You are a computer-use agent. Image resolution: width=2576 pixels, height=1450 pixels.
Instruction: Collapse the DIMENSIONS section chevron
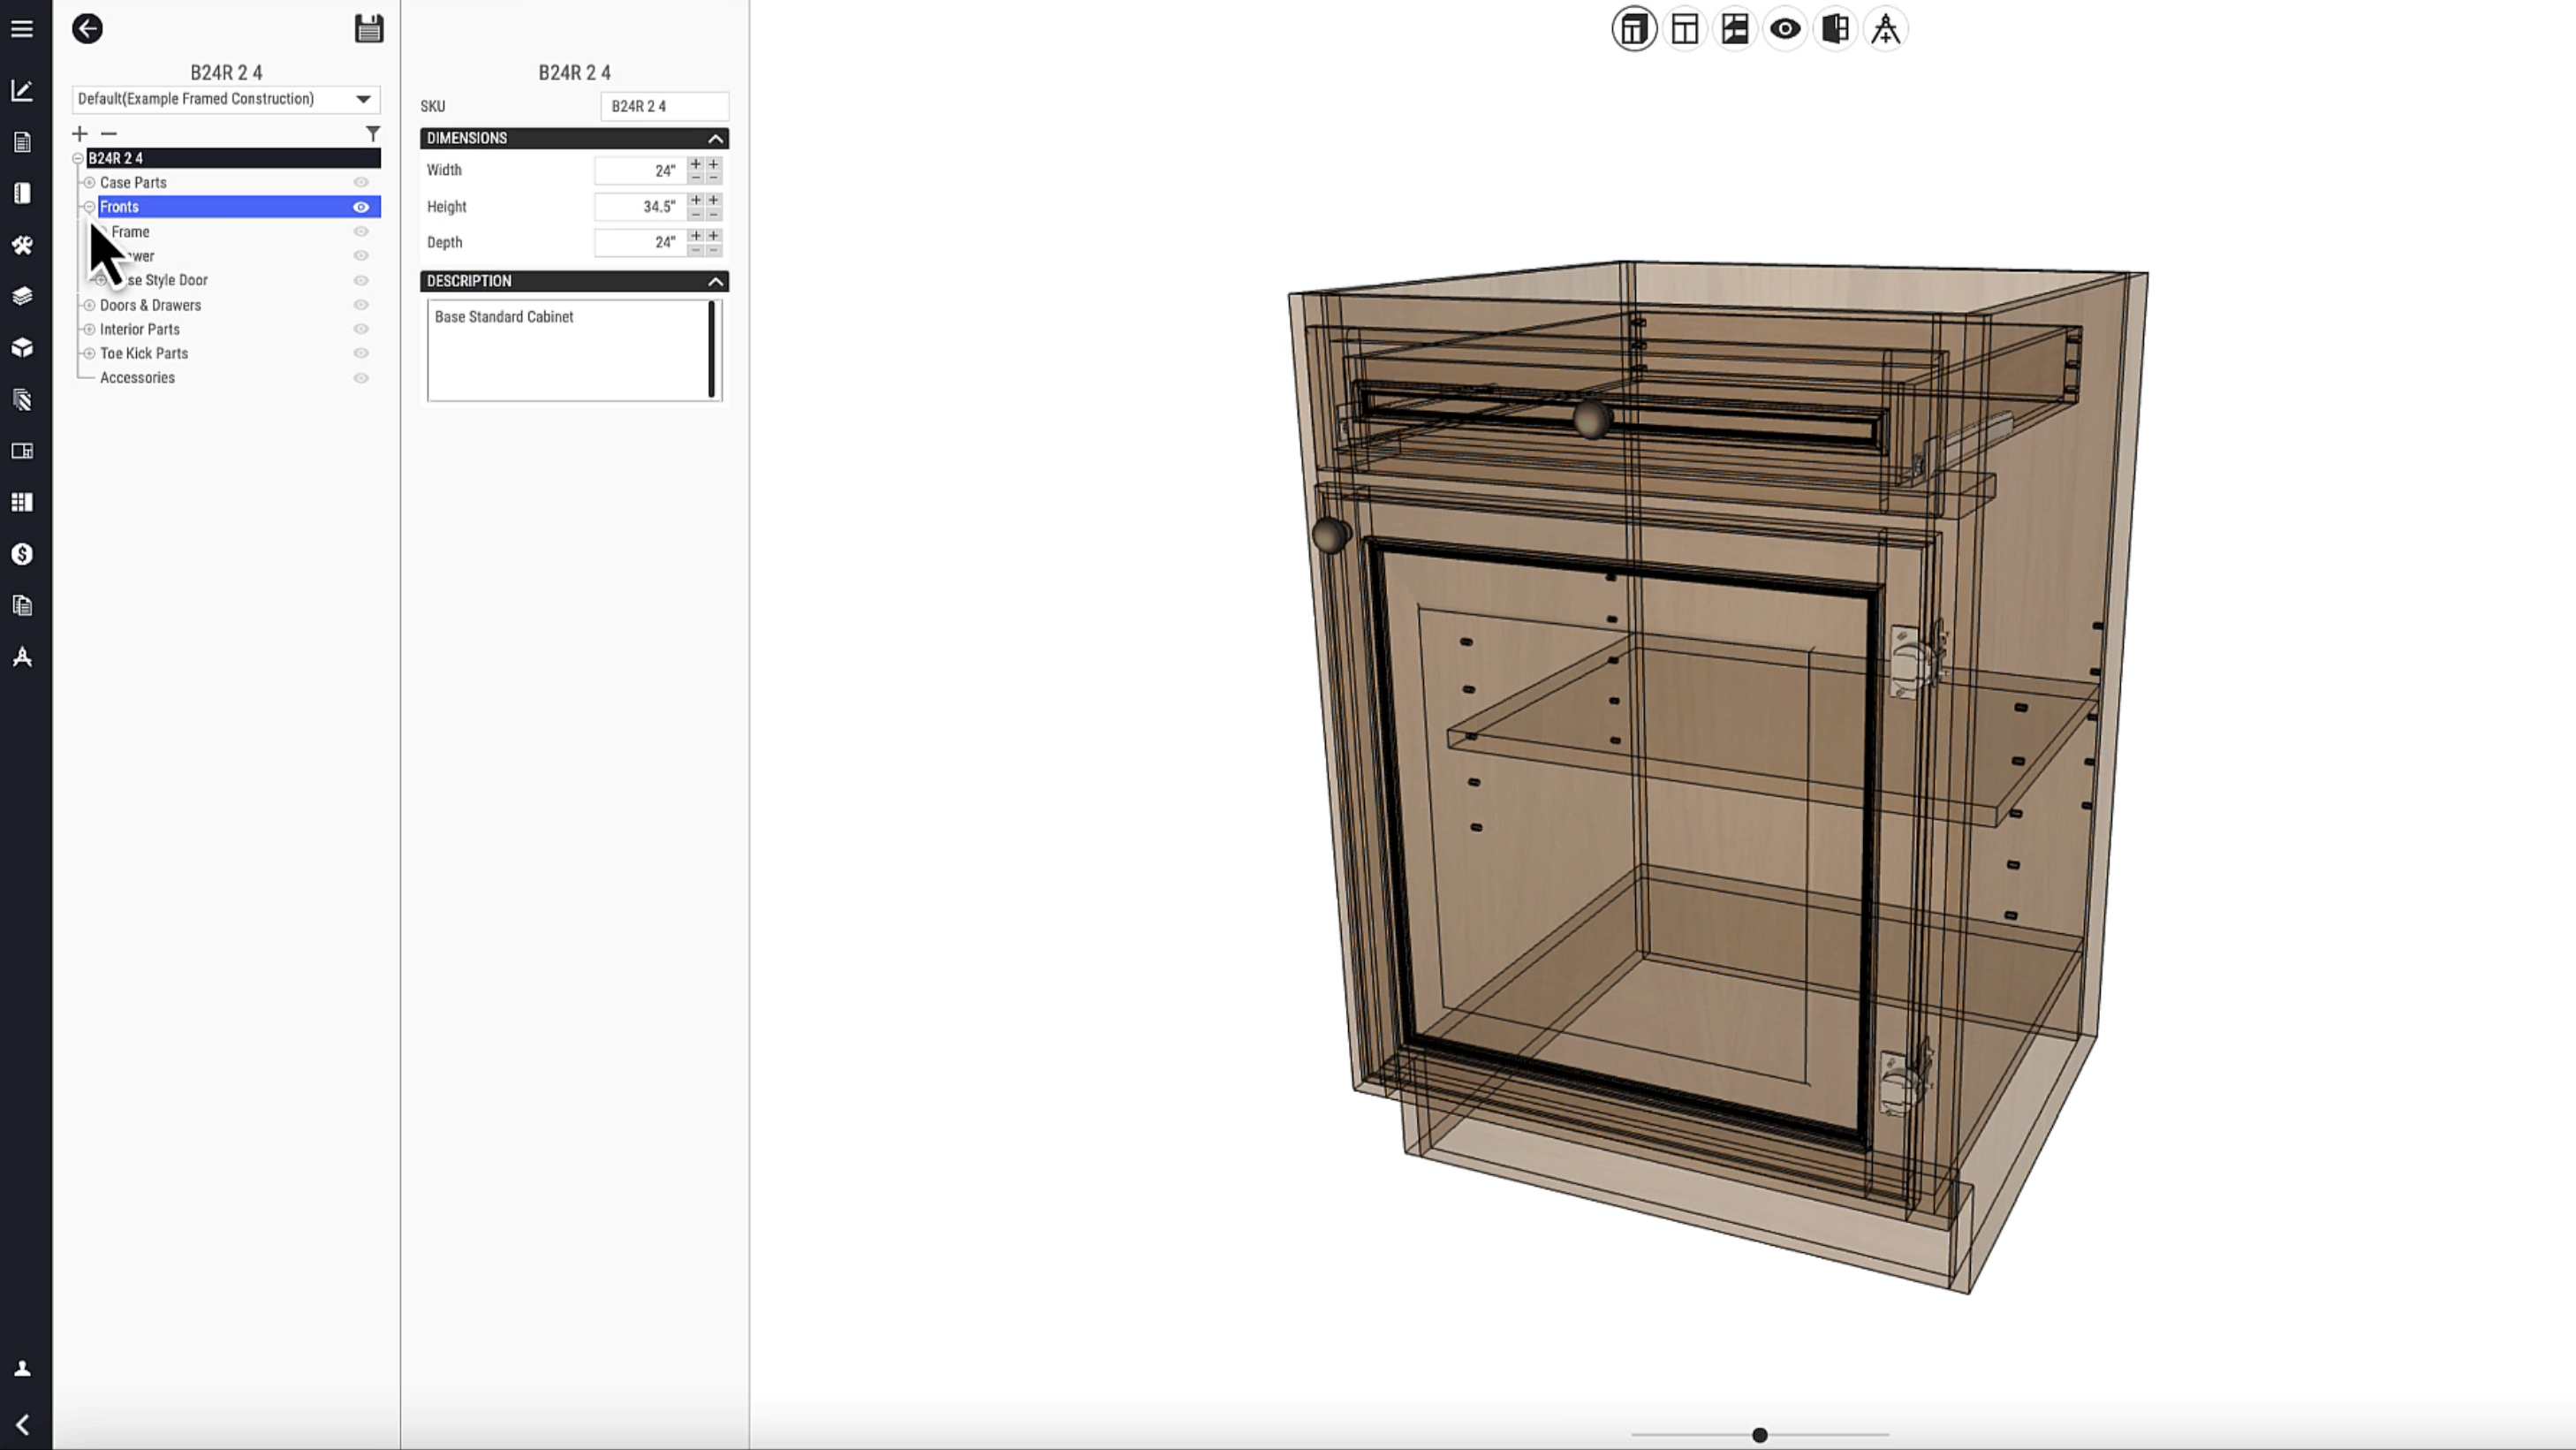pos(715,138)
